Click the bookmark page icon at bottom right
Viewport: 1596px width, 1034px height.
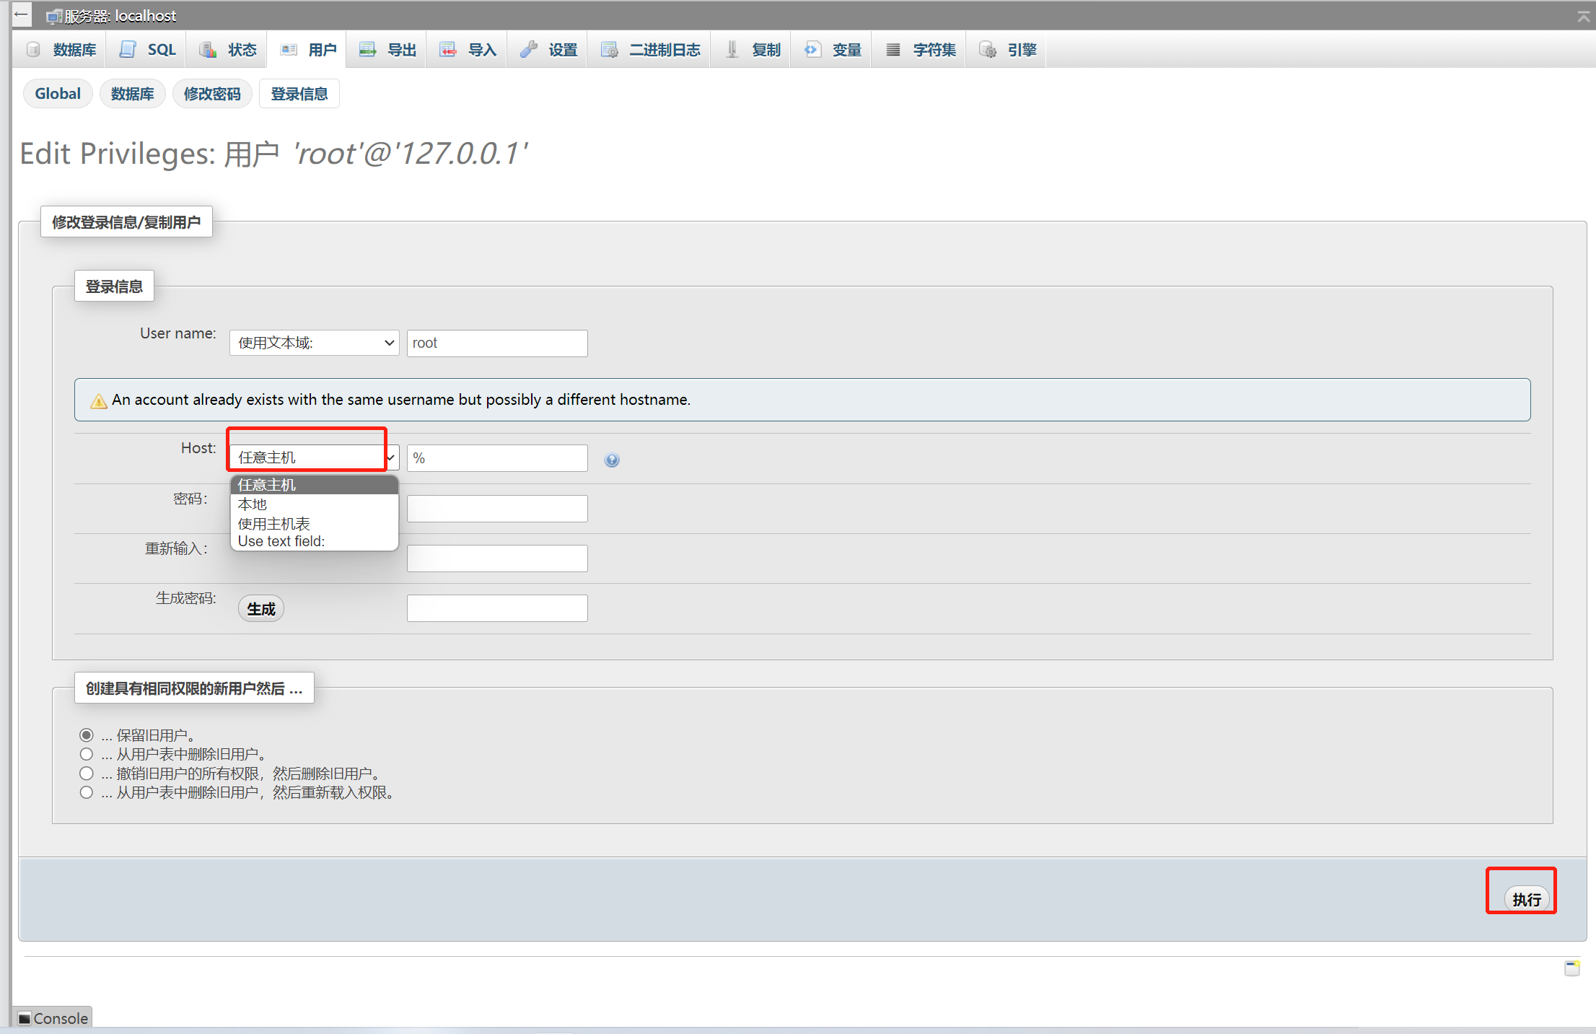pos(1572,968)
